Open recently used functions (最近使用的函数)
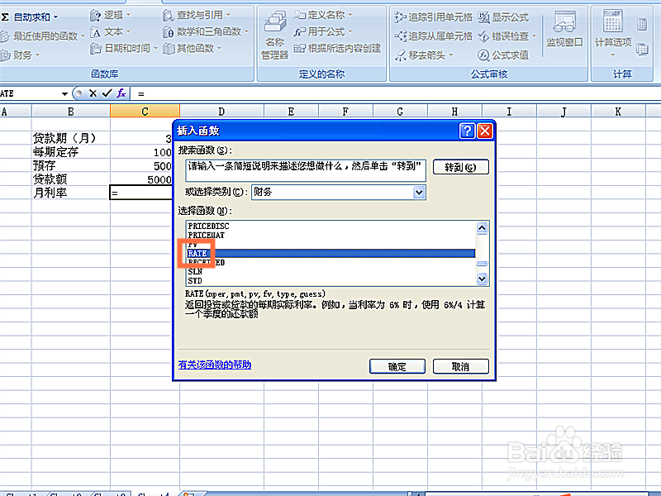The height and width of the screenshot is (496, 661). 41,36
